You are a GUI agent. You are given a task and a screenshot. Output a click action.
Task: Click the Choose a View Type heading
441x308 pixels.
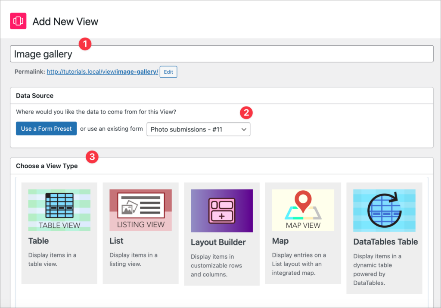click(x=47, y=166)
